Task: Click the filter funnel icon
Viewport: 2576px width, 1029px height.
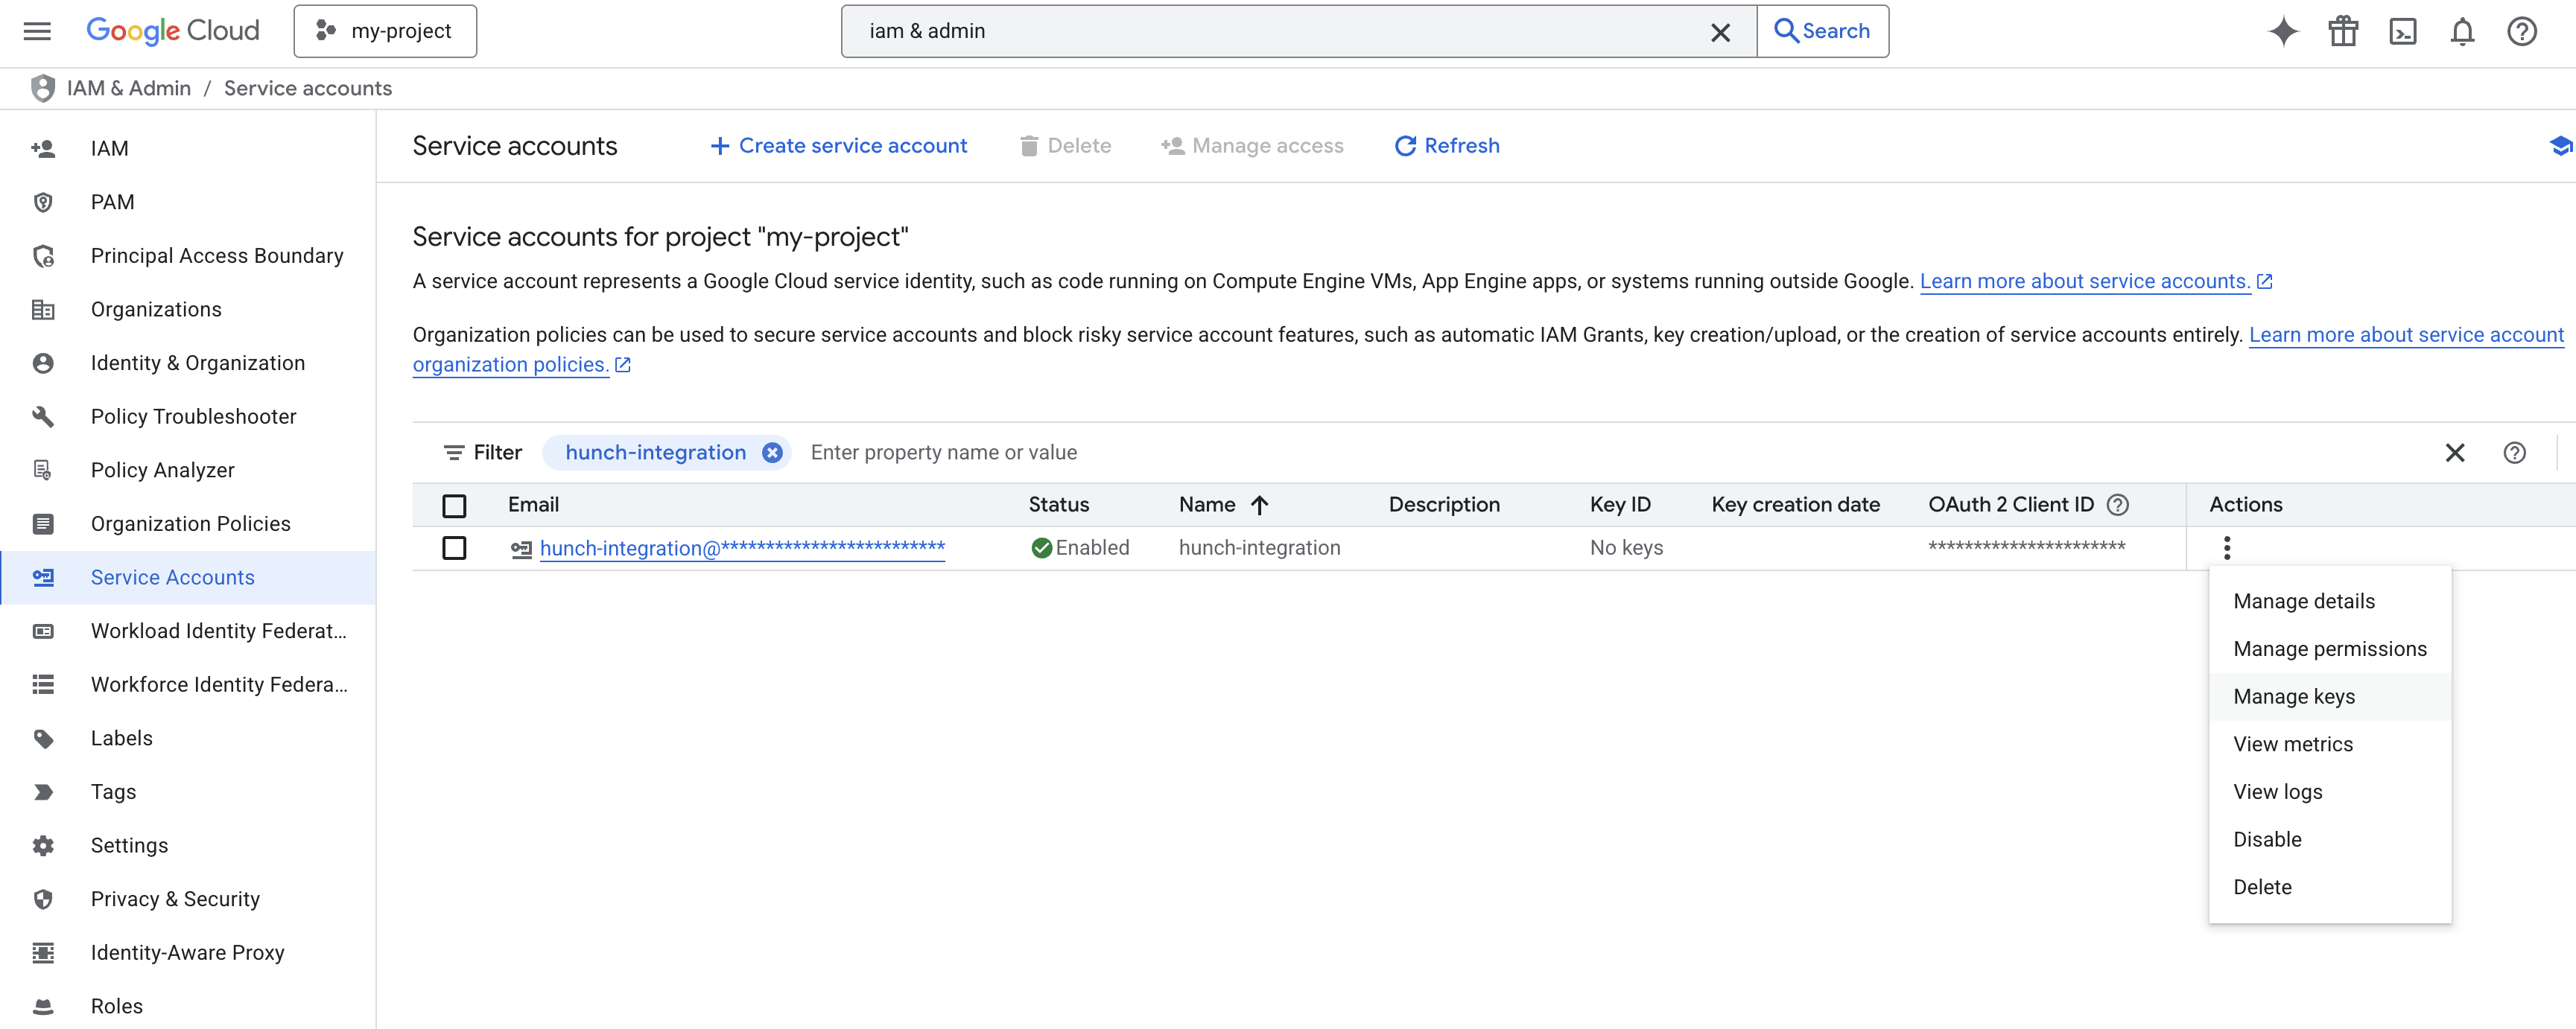Action: click(x=455, y=451)
